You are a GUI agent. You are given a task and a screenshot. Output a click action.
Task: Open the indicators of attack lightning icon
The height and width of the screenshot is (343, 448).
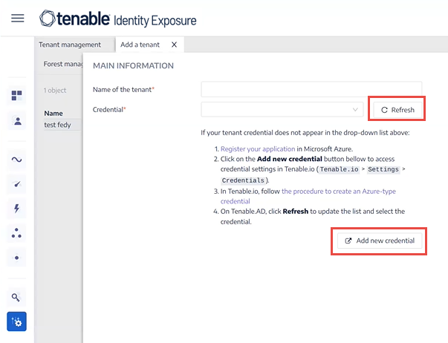16,209
